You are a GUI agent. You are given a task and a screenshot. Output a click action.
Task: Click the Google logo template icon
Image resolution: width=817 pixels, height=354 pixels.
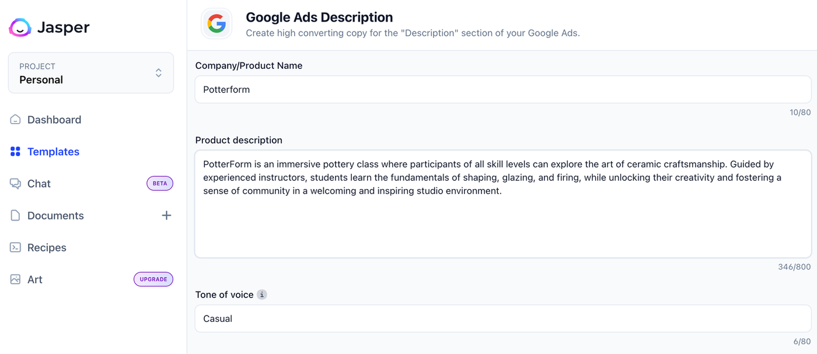click(x=217, y=24)
